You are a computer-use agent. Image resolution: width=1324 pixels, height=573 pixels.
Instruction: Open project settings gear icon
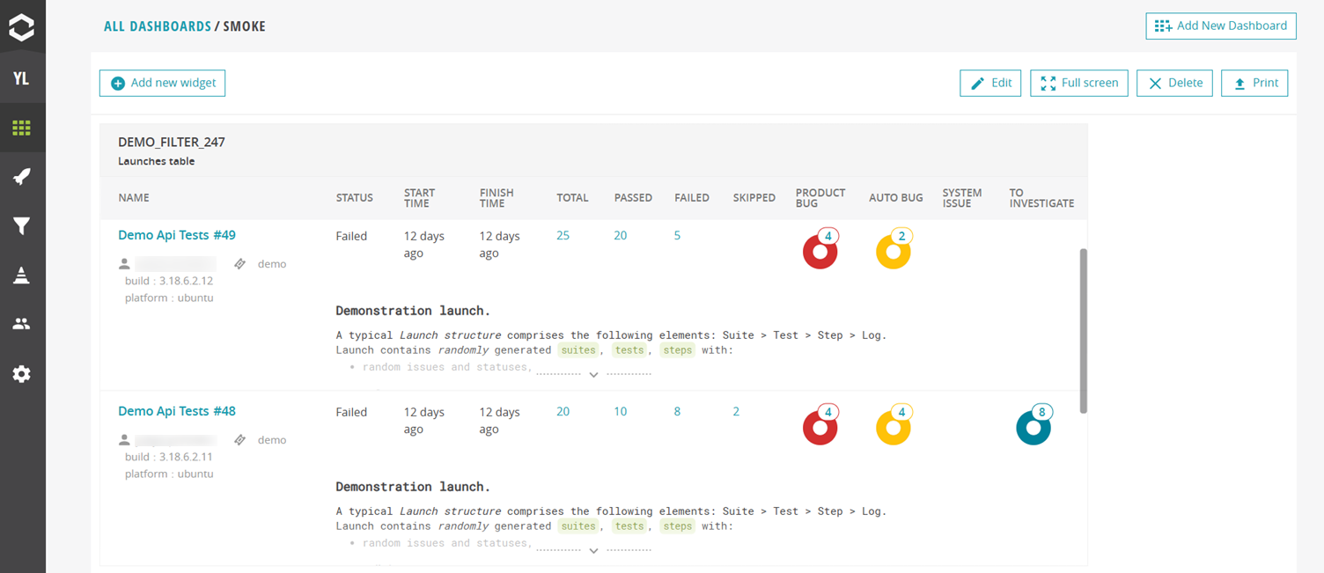(22, 374)
